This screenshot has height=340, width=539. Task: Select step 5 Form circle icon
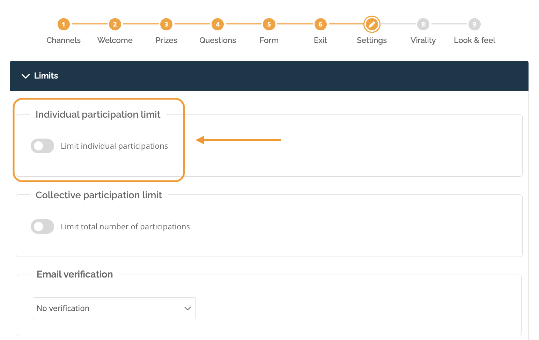coord(269,24)
